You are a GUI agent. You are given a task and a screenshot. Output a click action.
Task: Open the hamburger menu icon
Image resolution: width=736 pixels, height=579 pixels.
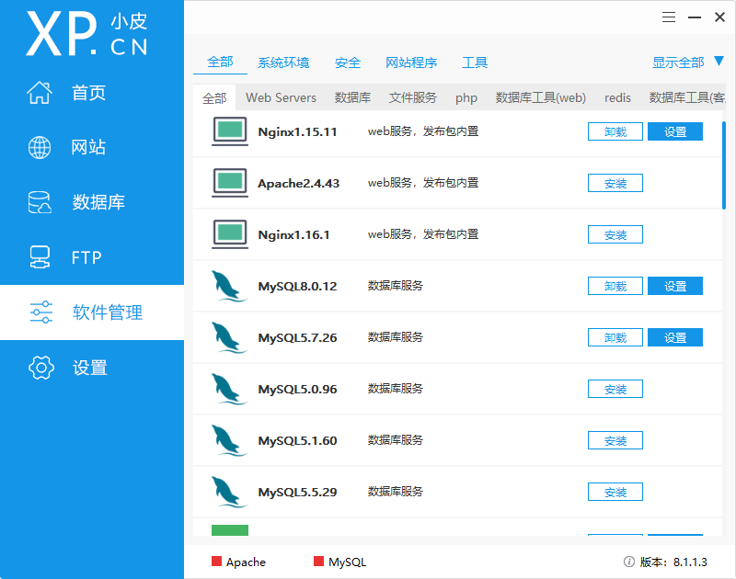coord(669,17)
